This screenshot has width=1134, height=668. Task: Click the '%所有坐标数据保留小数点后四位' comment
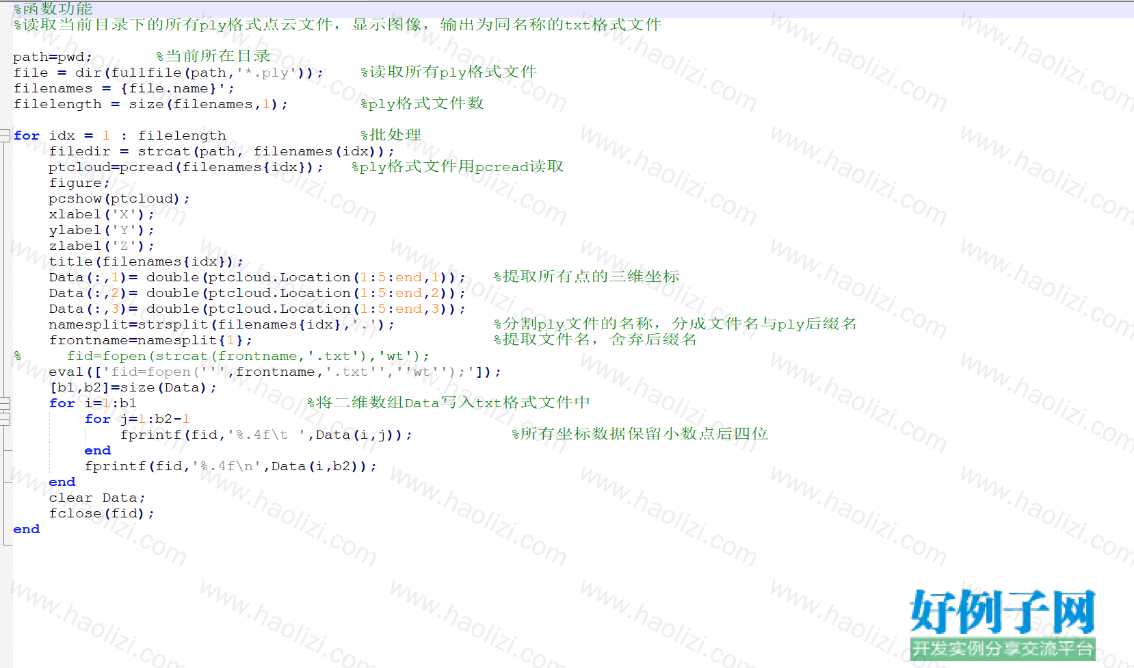(x=640, y=434)
